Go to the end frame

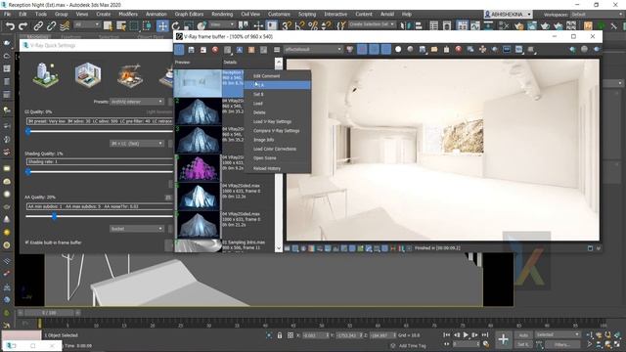[x=485, y=334]
